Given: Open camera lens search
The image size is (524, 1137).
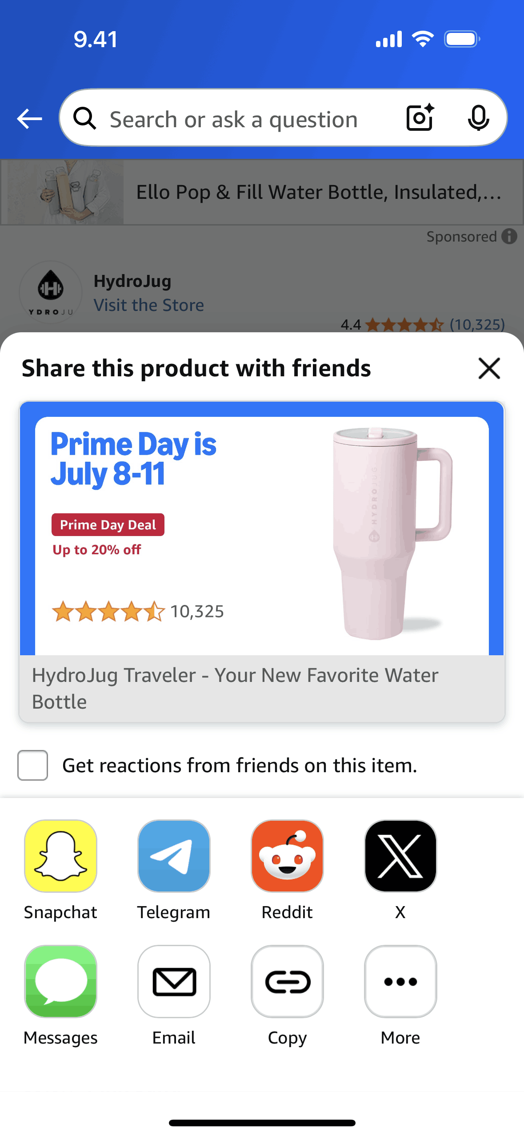Looking at the screenshot, I should (x=420, y=118).
